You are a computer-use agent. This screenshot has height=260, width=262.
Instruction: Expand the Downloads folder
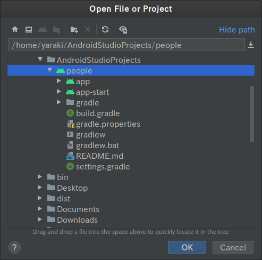coord(40,220)
